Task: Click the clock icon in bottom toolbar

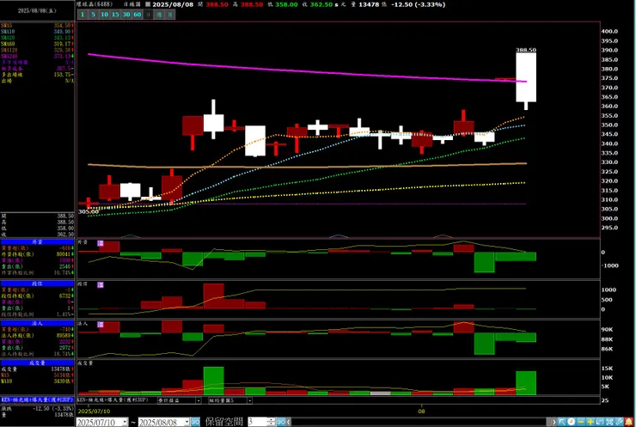Action: (571, 422)
